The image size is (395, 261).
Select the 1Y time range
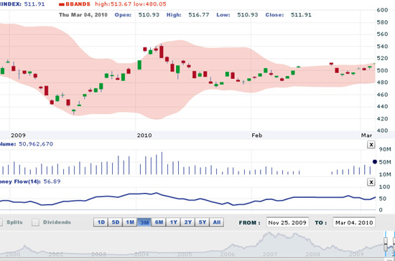(x=173, y=222)
